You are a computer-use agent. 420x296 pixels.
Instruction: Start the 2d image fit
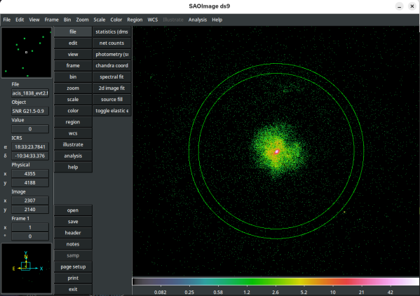pyautogui.click(x=111, y=88)
